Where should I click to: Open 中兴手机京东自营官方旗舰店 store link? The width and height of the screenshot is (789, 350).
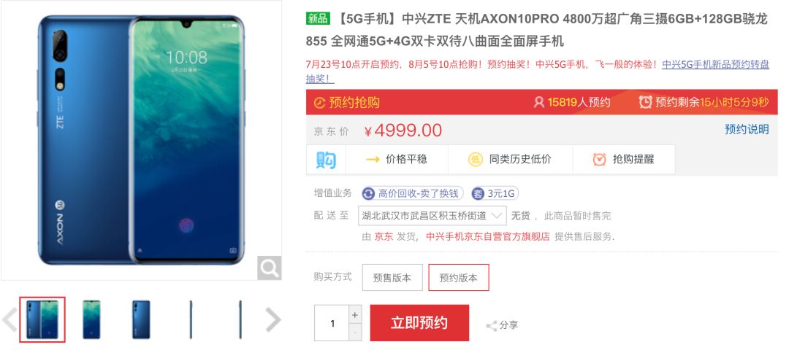(487, 236)
